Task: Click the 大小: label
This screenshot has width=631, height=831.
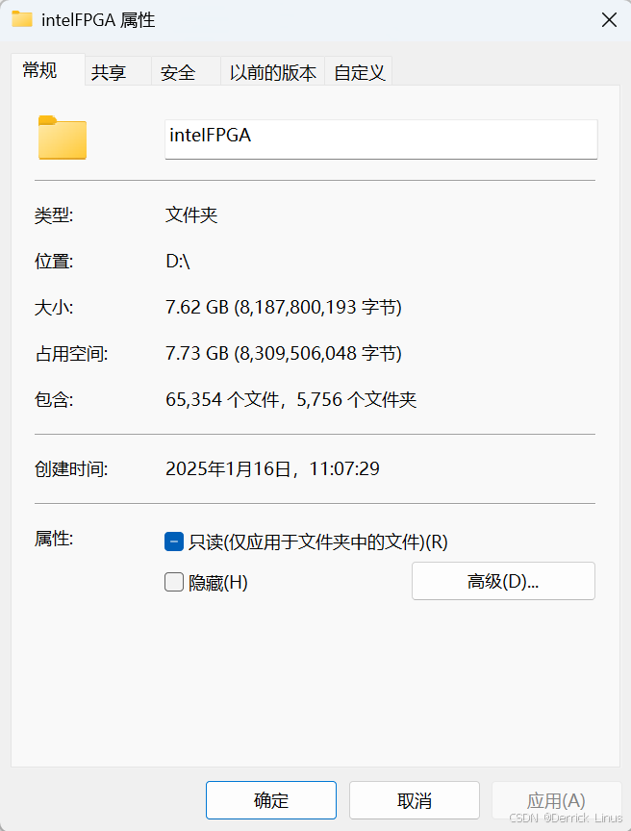Action: [x=54, y=308]
